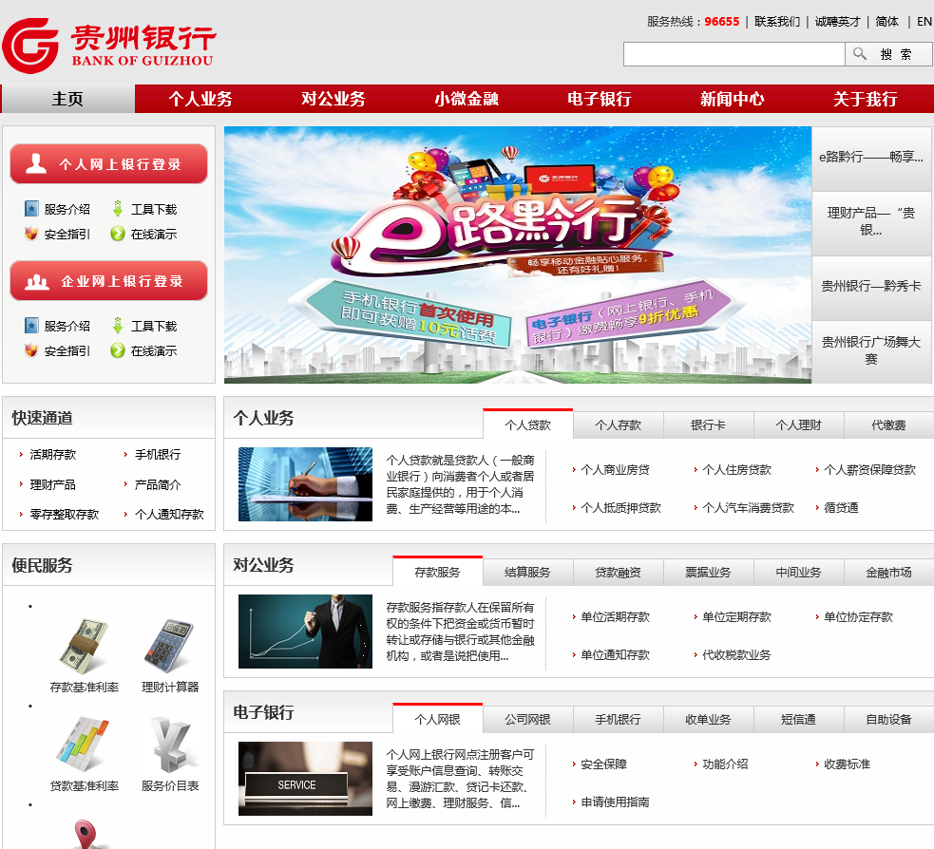
Task: Open 电子银行 in the red navigation bar
Action: 600,99
